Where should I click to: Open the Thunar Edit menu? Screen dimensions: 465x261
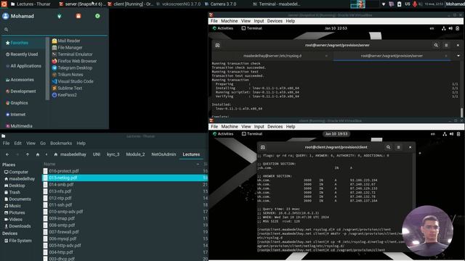click(17, 144)
